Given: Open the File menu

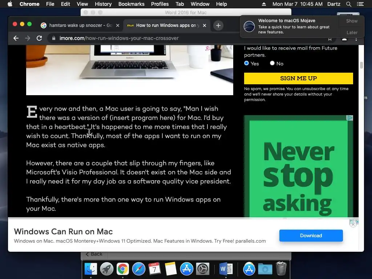Looking at the screenshot, I should [x=50, y=4].
